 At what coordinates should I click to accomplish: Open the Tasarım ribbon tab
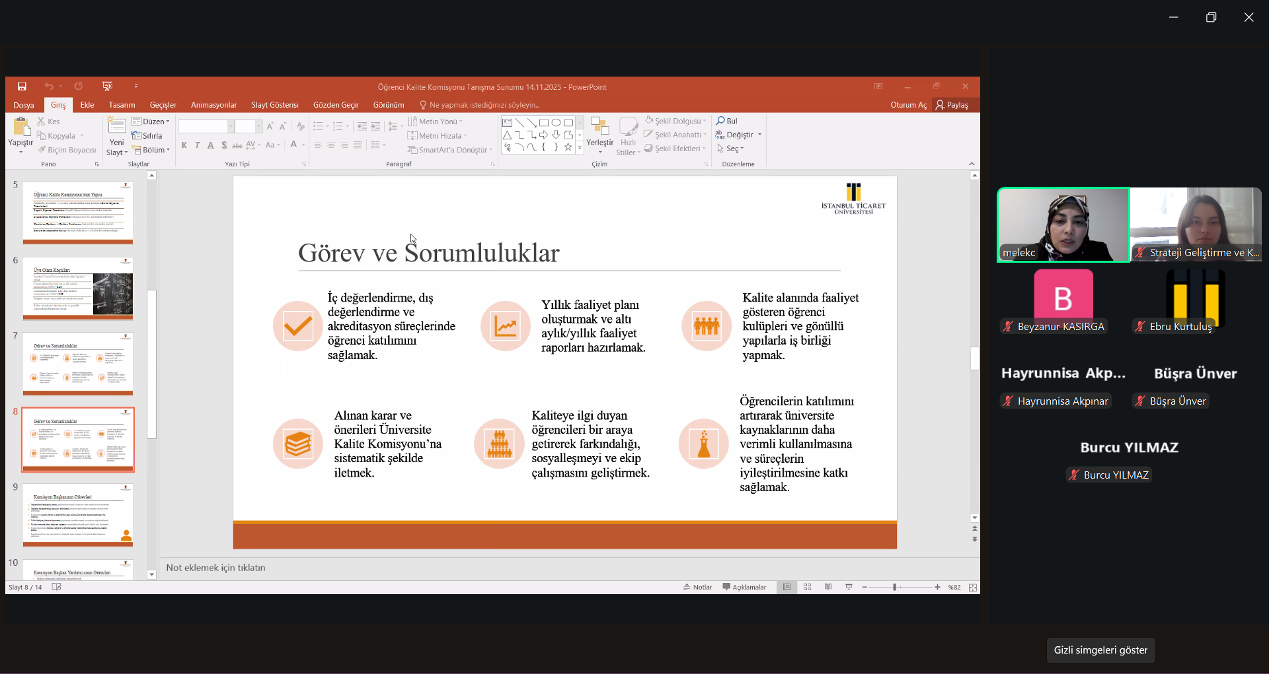pyautogui.click(x=122, y=105)
